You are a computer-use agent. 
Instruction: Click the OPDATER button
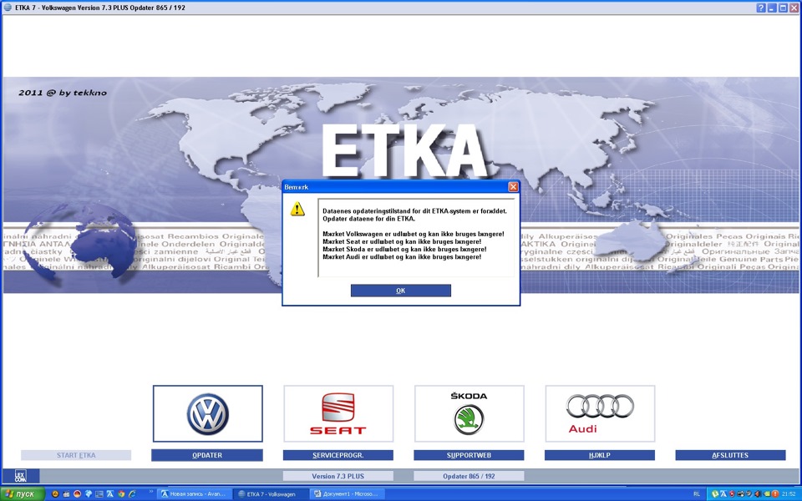tap(206, 454)
